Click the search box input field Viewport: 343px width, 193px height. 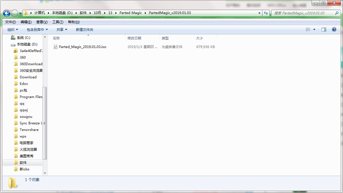click(303, 13)
